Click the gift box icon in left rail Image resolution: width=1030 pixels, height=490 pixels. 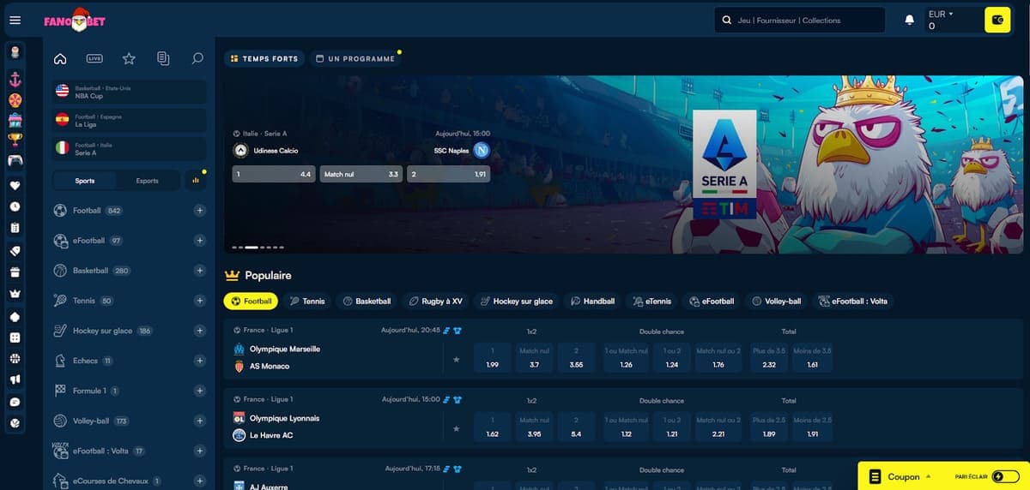click(x=15, y=272)
